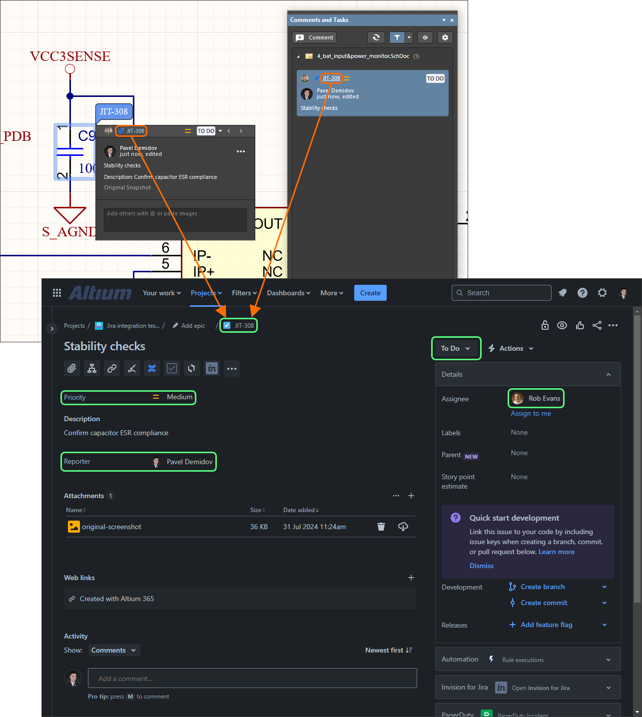Open the Jira settings gear icon
The height and width of the screenshot is (717, 642).
[x=603, y=293]
